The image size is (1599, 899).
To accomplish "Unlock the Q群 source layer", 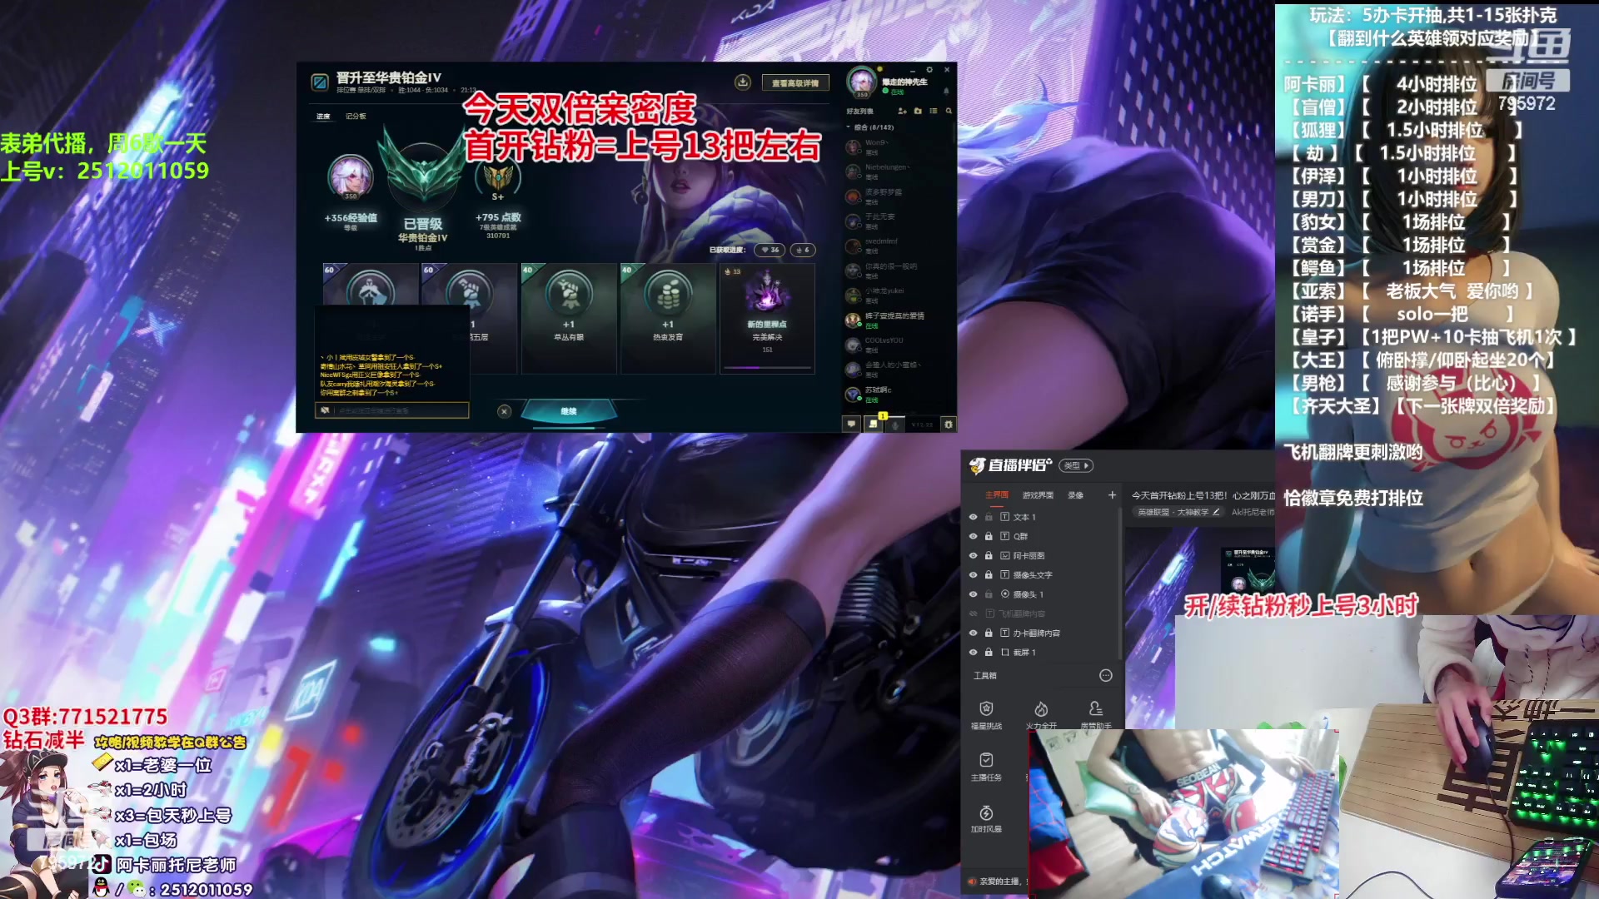I will click(989, 536).
